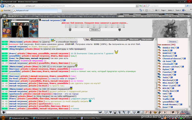Open the Инвентарь submenu link
This screenshot has height=120, width=192.
(x=128, y=16)
